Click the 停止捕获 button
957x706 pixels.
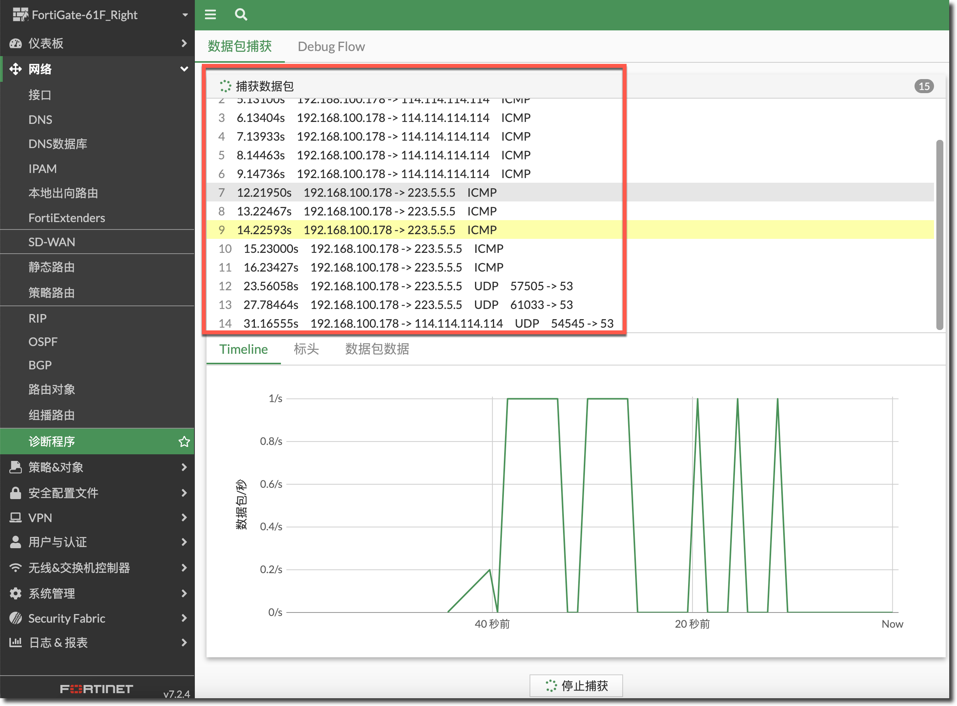[x=576, y=685]
